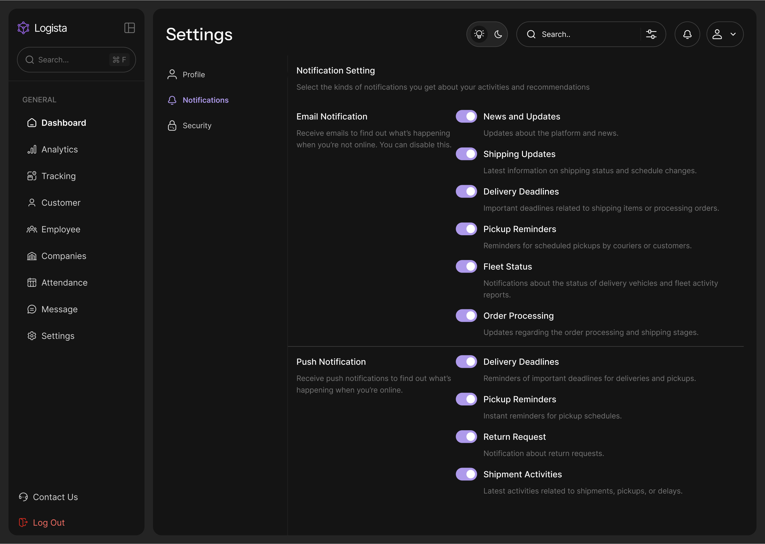Click the Dashboard home icon

tap(32, 123)
